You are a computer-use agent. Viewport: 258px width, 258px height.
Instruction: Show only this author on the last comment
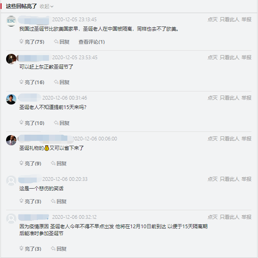(x=229, y=217)
